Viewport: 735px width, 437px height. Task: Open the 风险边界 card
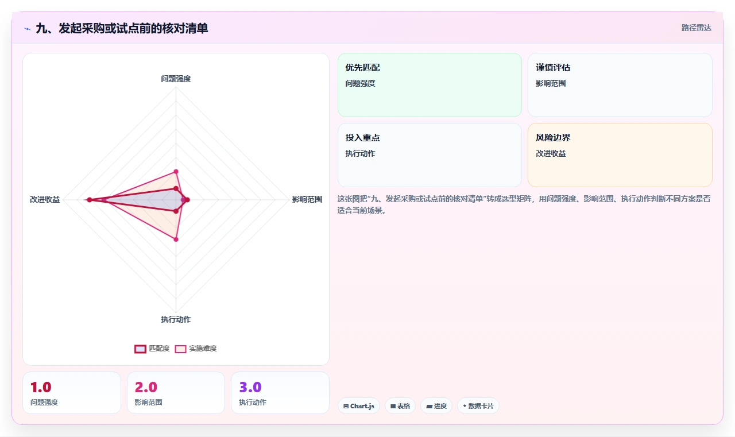620,155
